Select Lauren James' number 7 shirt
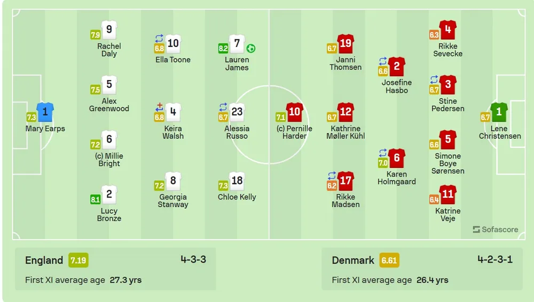Screen dimensions: 534x302 pos(237,44)
